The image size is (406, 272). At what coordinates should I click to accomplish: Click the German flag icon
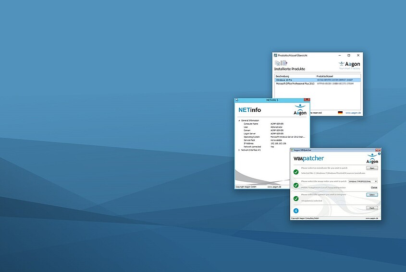340,113
